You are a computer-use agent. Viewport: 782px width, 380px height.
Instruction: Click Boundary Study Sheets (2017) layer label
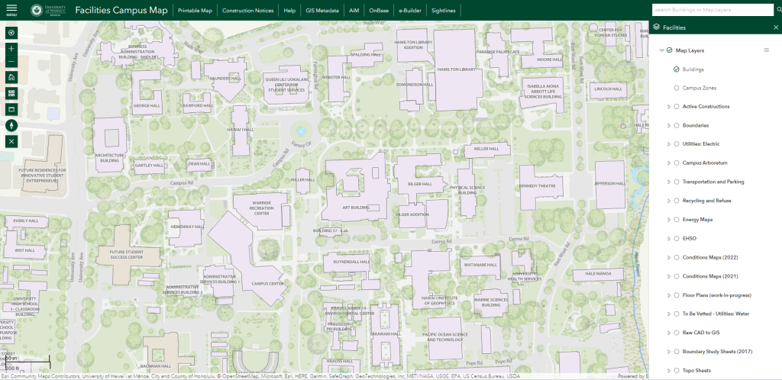point(717,352)
